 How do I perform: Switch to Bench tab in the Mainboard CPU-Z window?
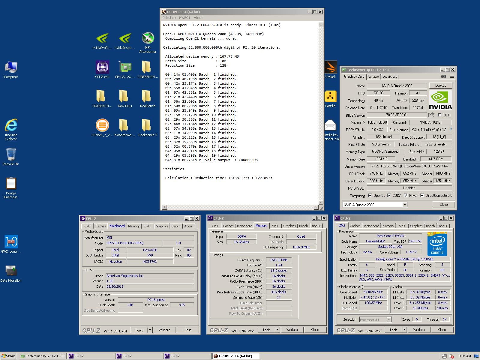click(176, 226)
